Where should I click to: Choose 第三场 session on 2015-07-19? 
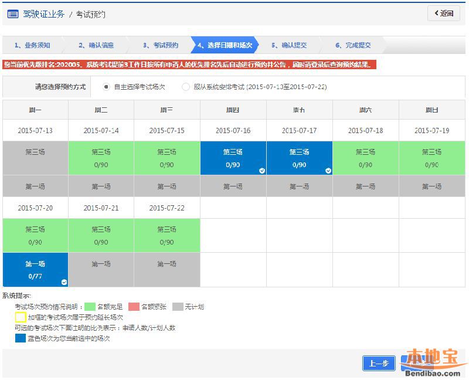pos(431,158)
